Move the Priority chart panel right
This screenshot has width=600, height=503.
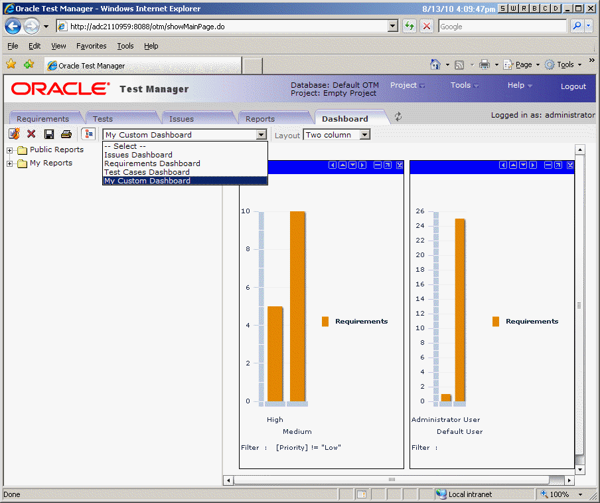click(362, 165)
